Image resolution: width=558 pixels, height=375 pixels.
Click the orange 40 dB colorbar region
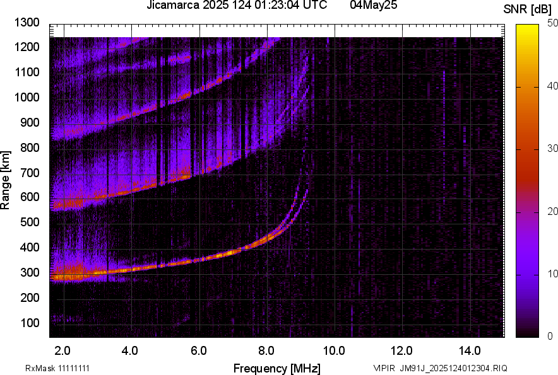point(527,86)
